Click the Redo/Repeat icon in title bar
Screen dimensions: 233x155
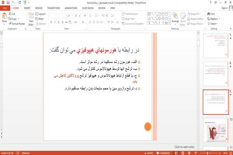20,2
